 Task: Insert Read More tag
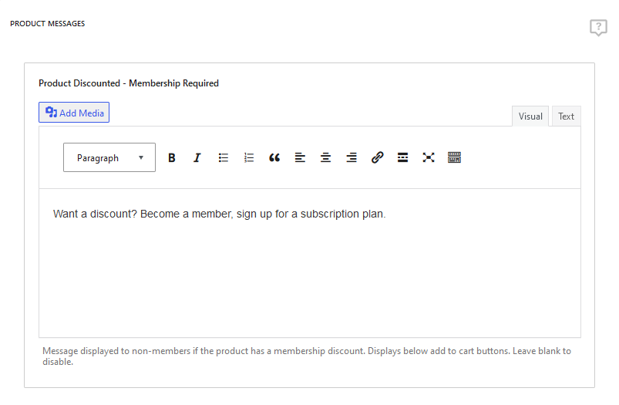(402, 157)
